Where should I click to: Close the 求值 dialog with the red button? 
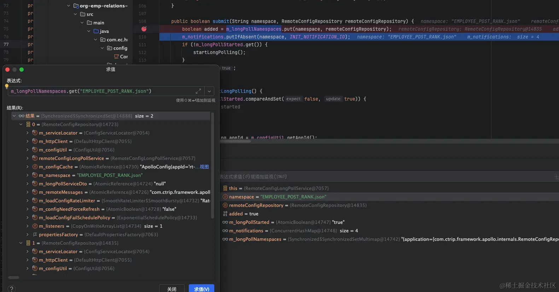(x=7, y=70)
